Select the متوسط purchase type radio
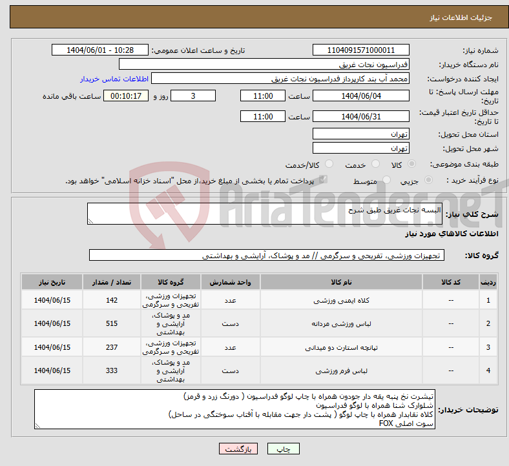509x466 pixels. click(x=386, y=179)
